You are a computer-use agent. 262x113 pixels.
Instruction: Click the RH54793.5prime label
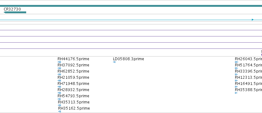pos(73,96)
